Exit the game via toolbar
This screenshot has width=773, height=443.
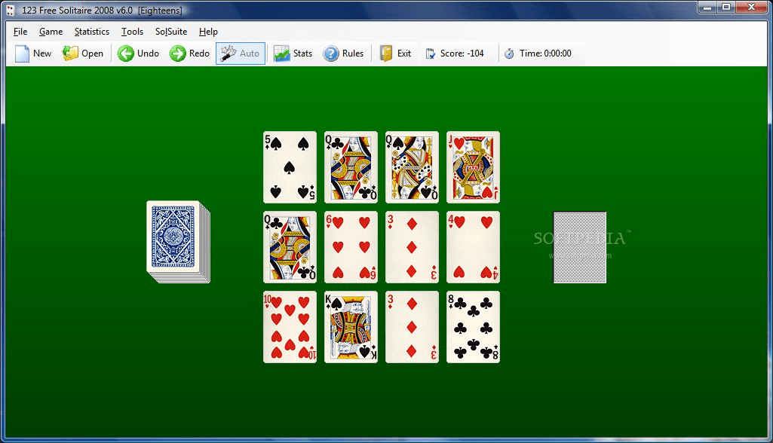point(396,53)
